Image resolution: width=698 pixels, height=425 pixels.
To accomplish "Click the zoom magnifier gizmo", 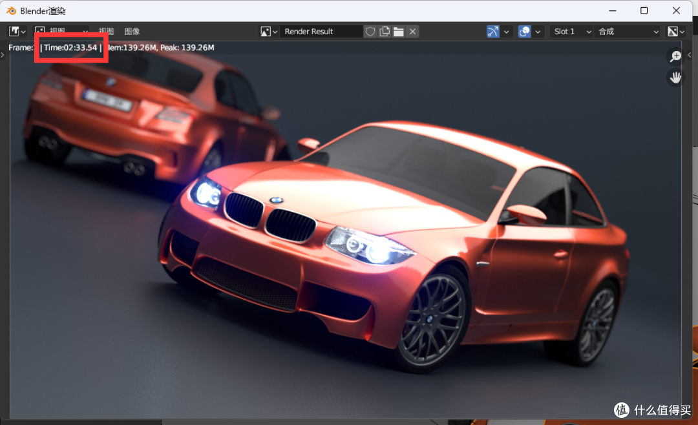I will click(x=675, y=56).
